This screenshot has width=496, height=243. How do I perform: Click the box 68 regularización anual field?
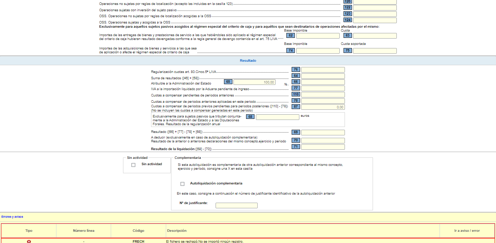(x=277, y=117)
